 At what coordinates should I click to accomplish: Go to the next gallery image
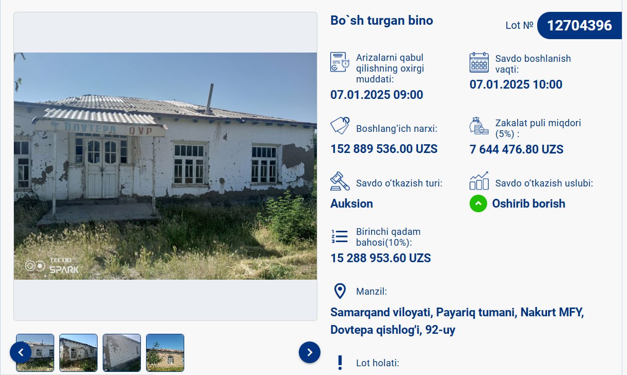tap(310, 352)
